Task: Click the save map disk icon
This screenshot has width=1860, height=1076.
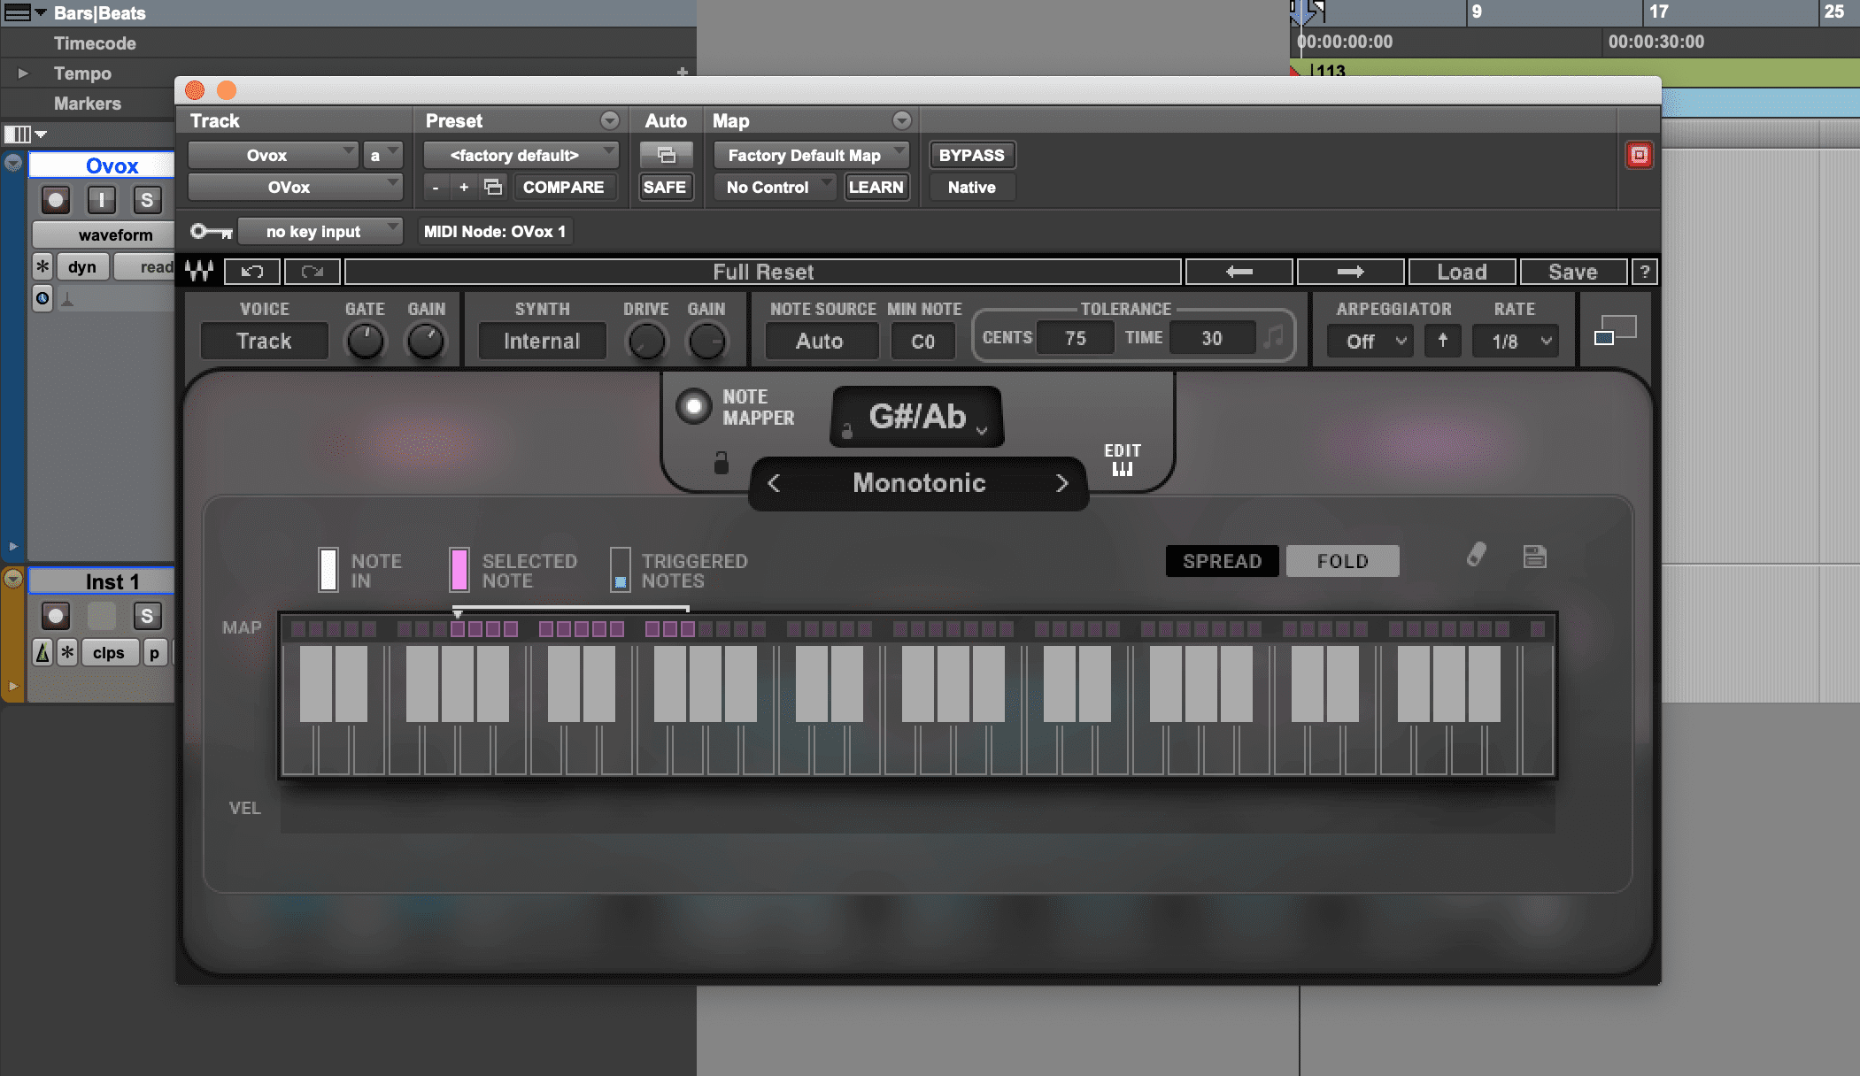Action: [1534, 556]
